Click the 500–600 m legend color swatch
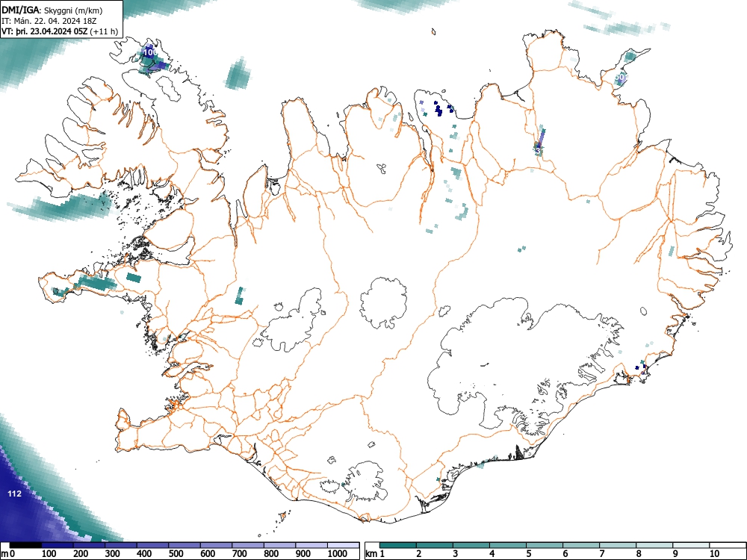 coord(185,545)
